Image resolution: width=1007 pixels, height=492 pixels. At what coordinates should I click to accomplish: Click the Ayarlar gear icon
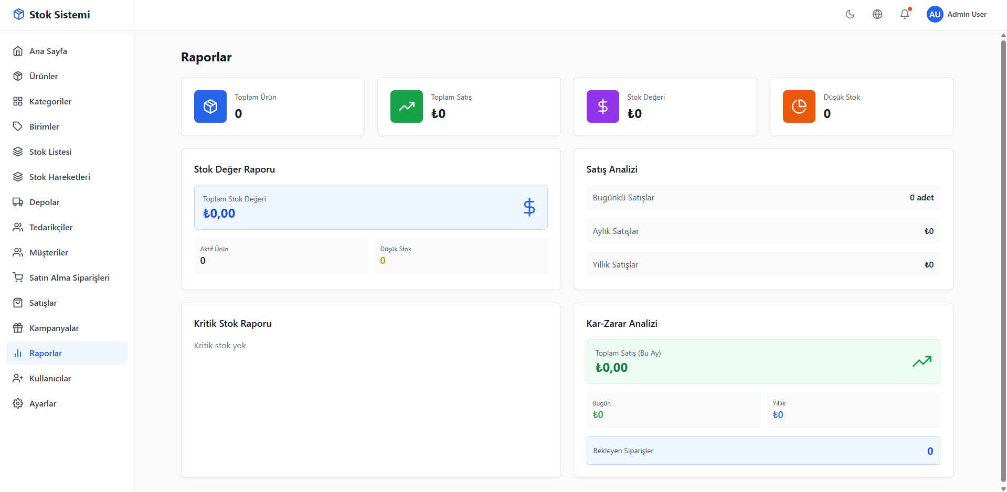18,403
